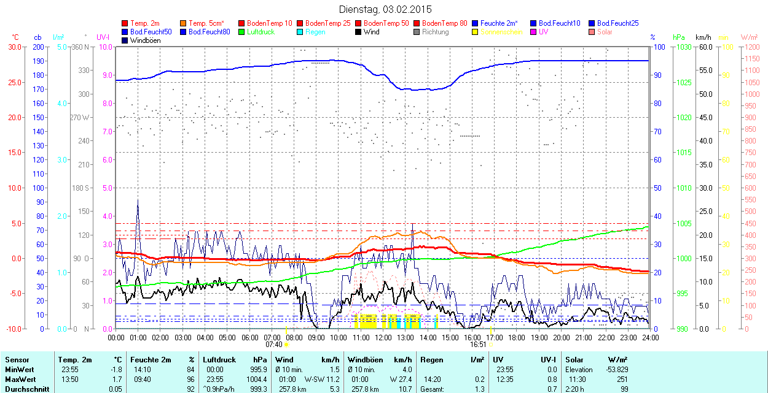
Task: Click the Sensor header in the data table
Action: [17, 360]
